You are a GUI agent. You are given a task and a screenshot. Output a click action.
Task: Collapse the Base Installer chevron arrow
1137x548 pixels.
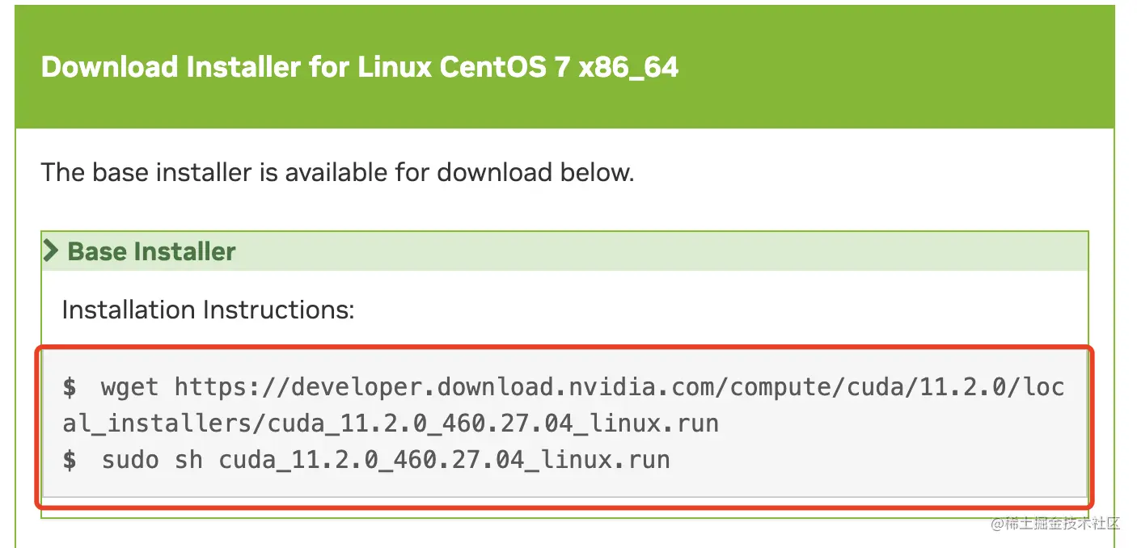pos(52,251)
